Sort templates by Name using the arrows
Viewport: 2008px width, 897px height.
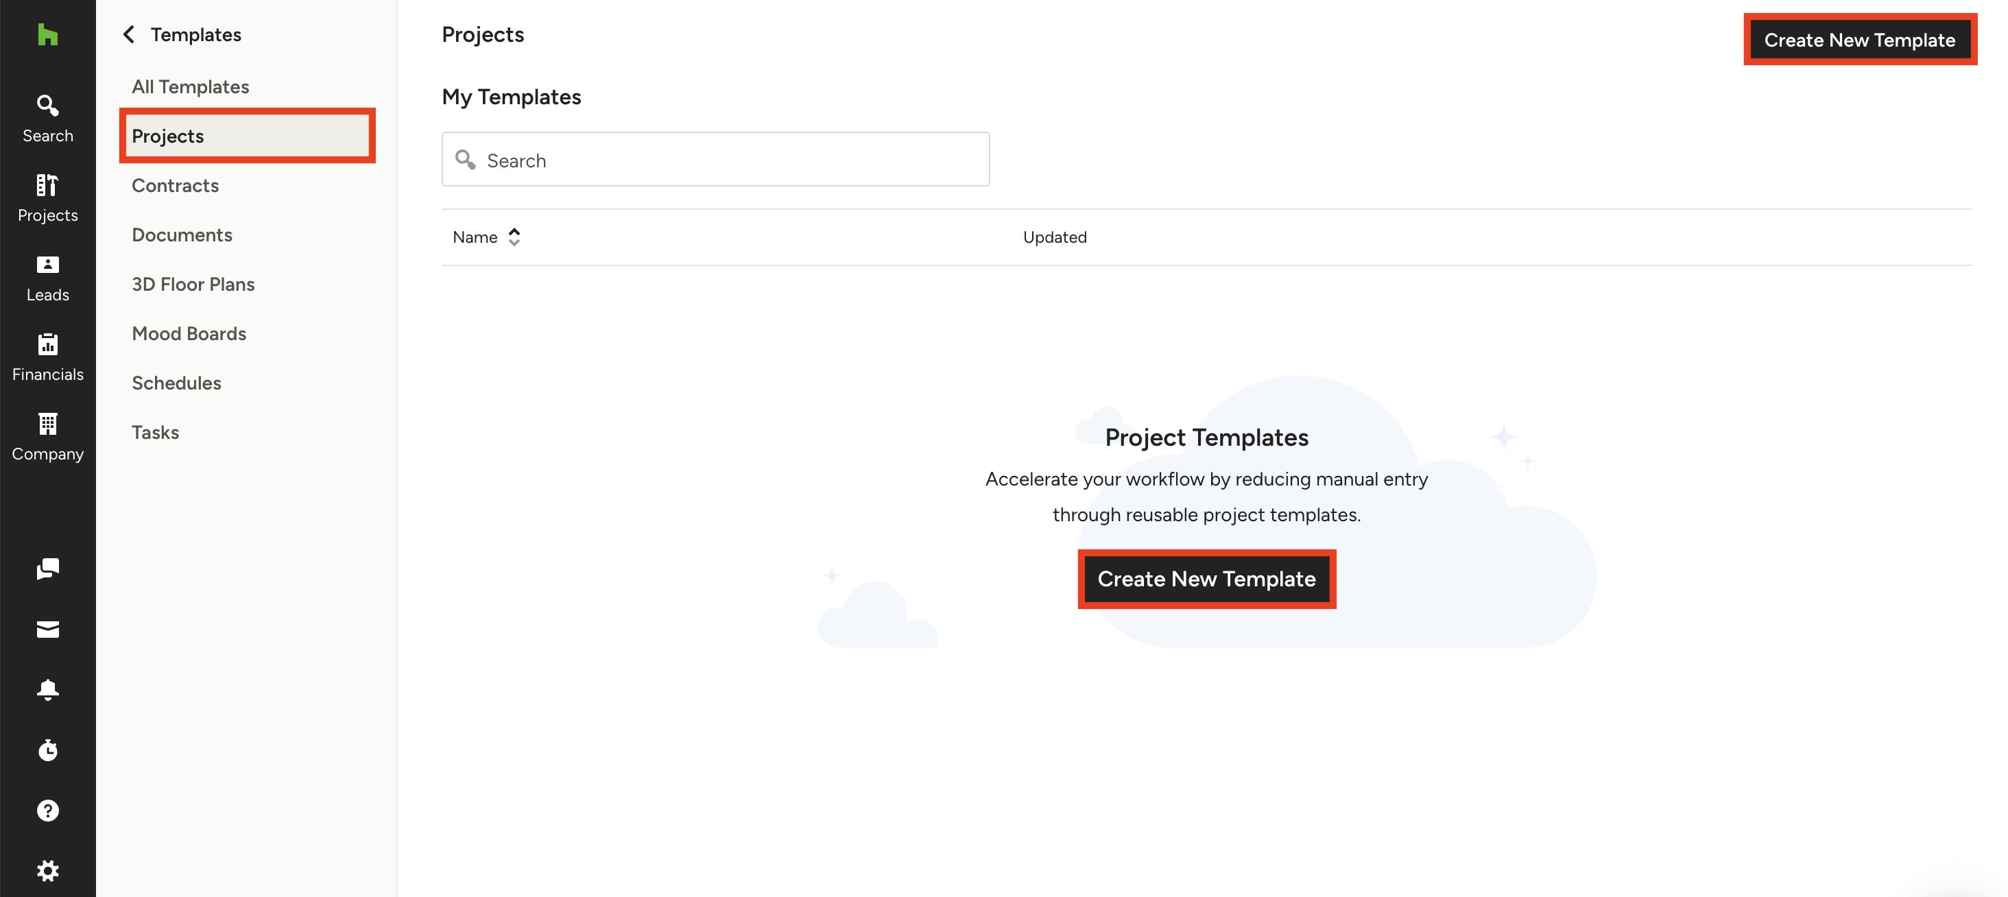(x=514, y=237)
